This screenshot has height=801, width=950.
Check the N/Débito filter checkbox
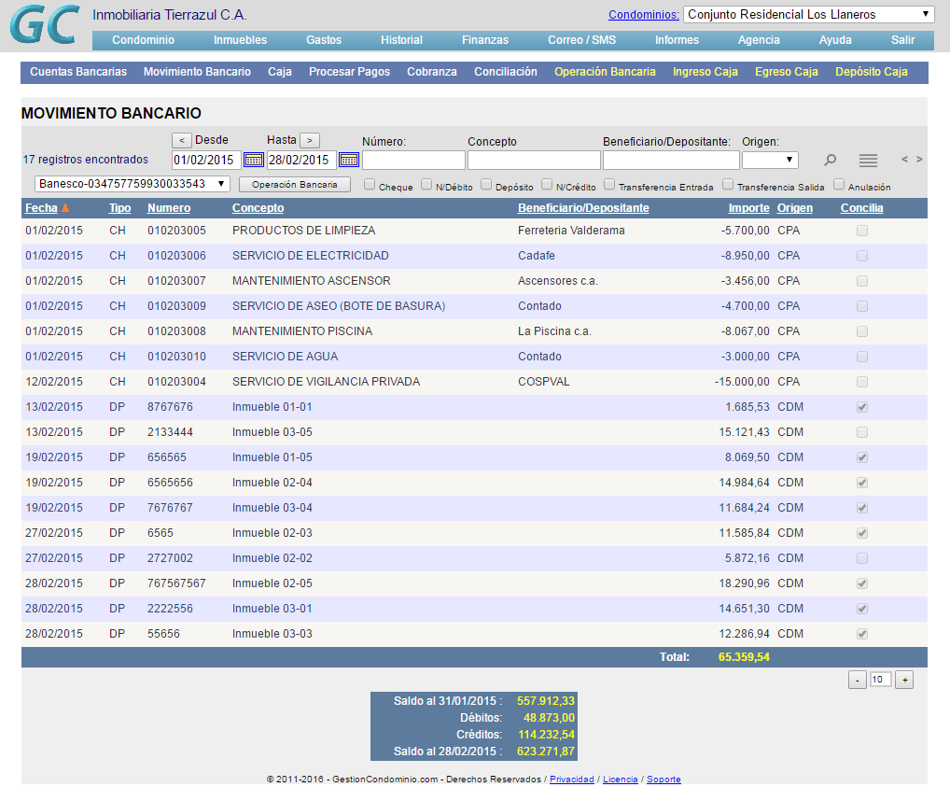coord(426,185)
